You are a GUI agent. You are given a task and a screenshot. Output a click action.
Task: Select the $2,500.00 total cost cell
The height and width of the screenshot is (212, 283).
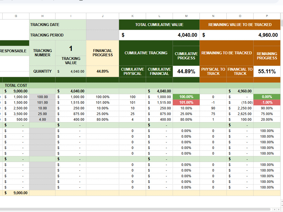point(16,108)
